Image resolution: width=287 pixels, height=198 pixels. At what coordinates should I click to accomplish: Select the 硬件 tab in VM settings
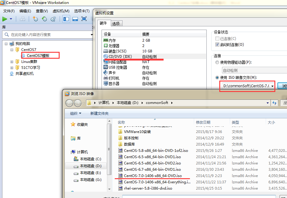[x=103, y=23]
